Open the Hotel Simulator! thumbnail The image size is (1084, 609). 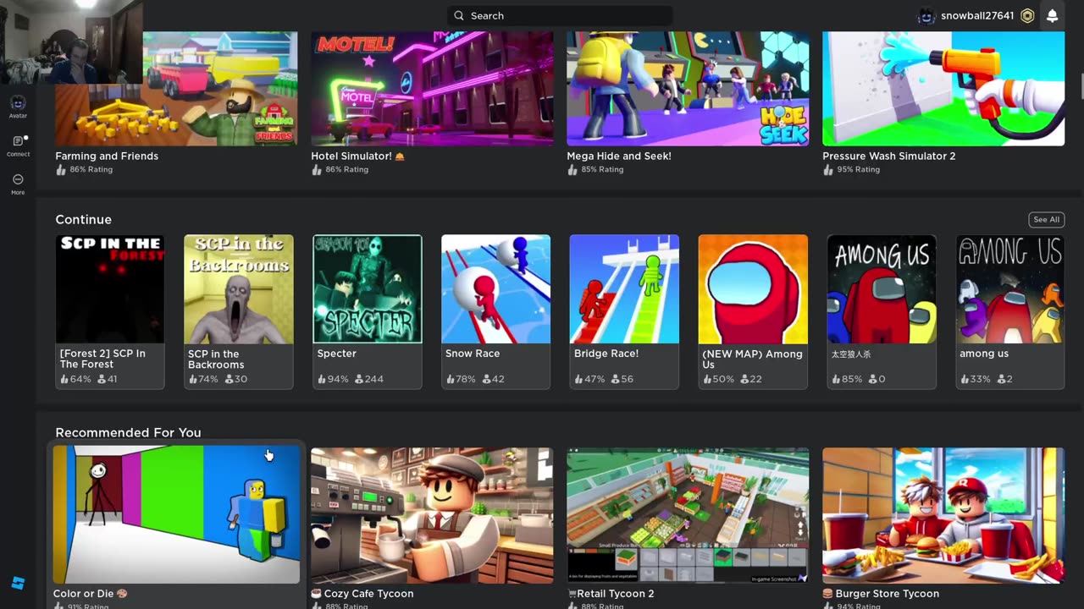click(x=432, y=89)
